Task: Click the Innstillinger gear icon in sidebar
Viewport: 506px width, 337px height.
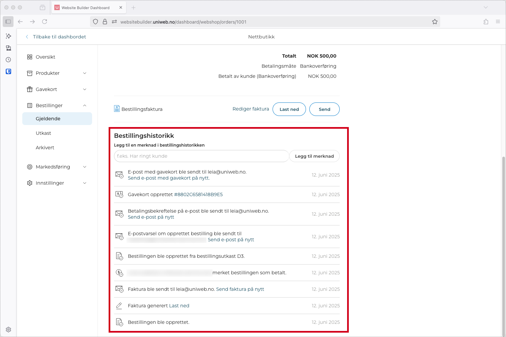Action: click(x=30, y=183)
